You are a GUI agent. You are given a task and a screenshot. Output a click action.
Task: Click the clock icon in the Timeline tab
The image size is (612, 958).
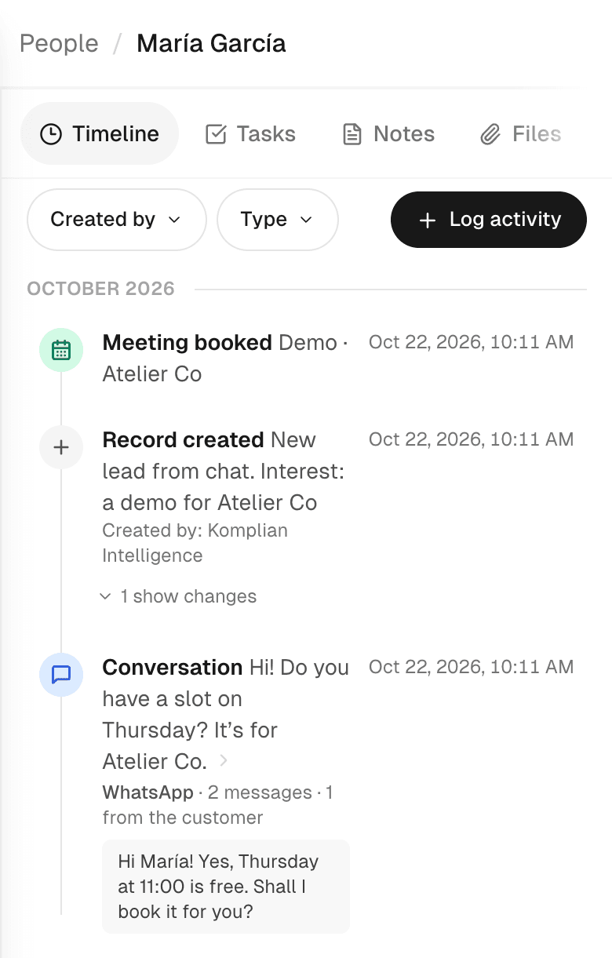[51, 134]
